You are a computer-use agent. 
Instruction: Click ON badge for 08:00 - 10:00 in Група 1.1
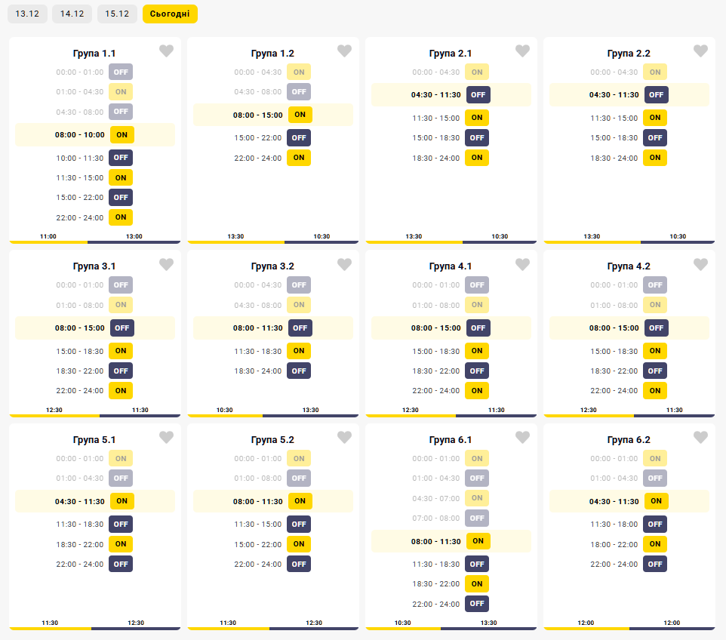pyautogui.click(x=122, y=135)
